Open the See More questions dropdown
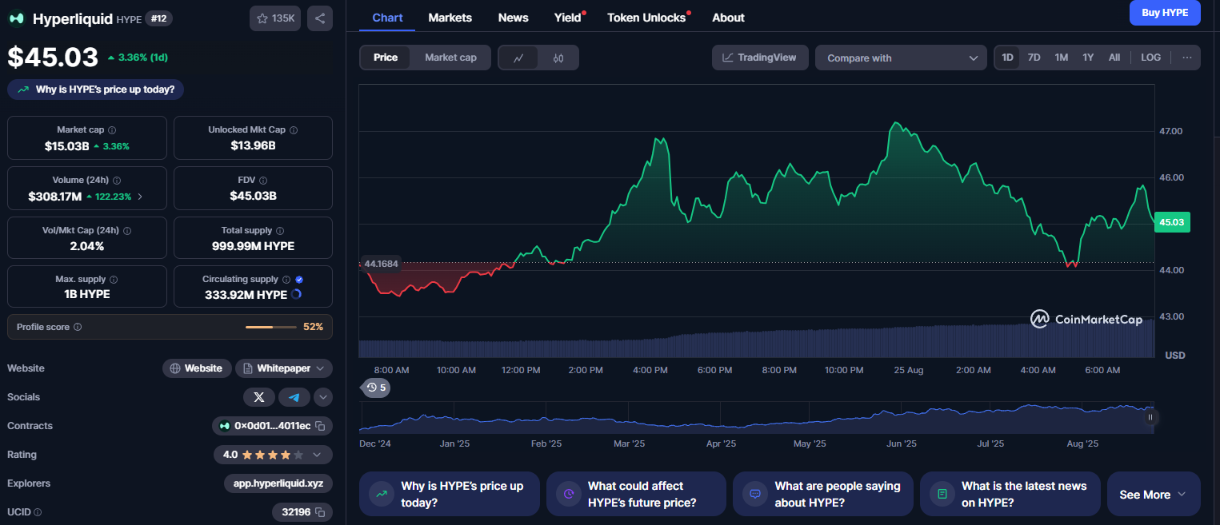 coord(1154,495)
